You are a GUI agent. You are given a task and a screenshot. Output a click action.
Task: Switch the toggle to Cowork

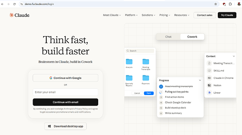coord(192,37)
